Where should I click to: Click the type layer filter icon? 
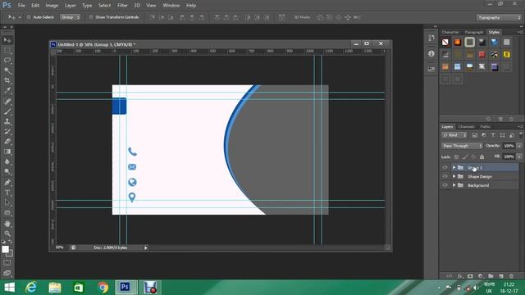click(x=493, y=135)
